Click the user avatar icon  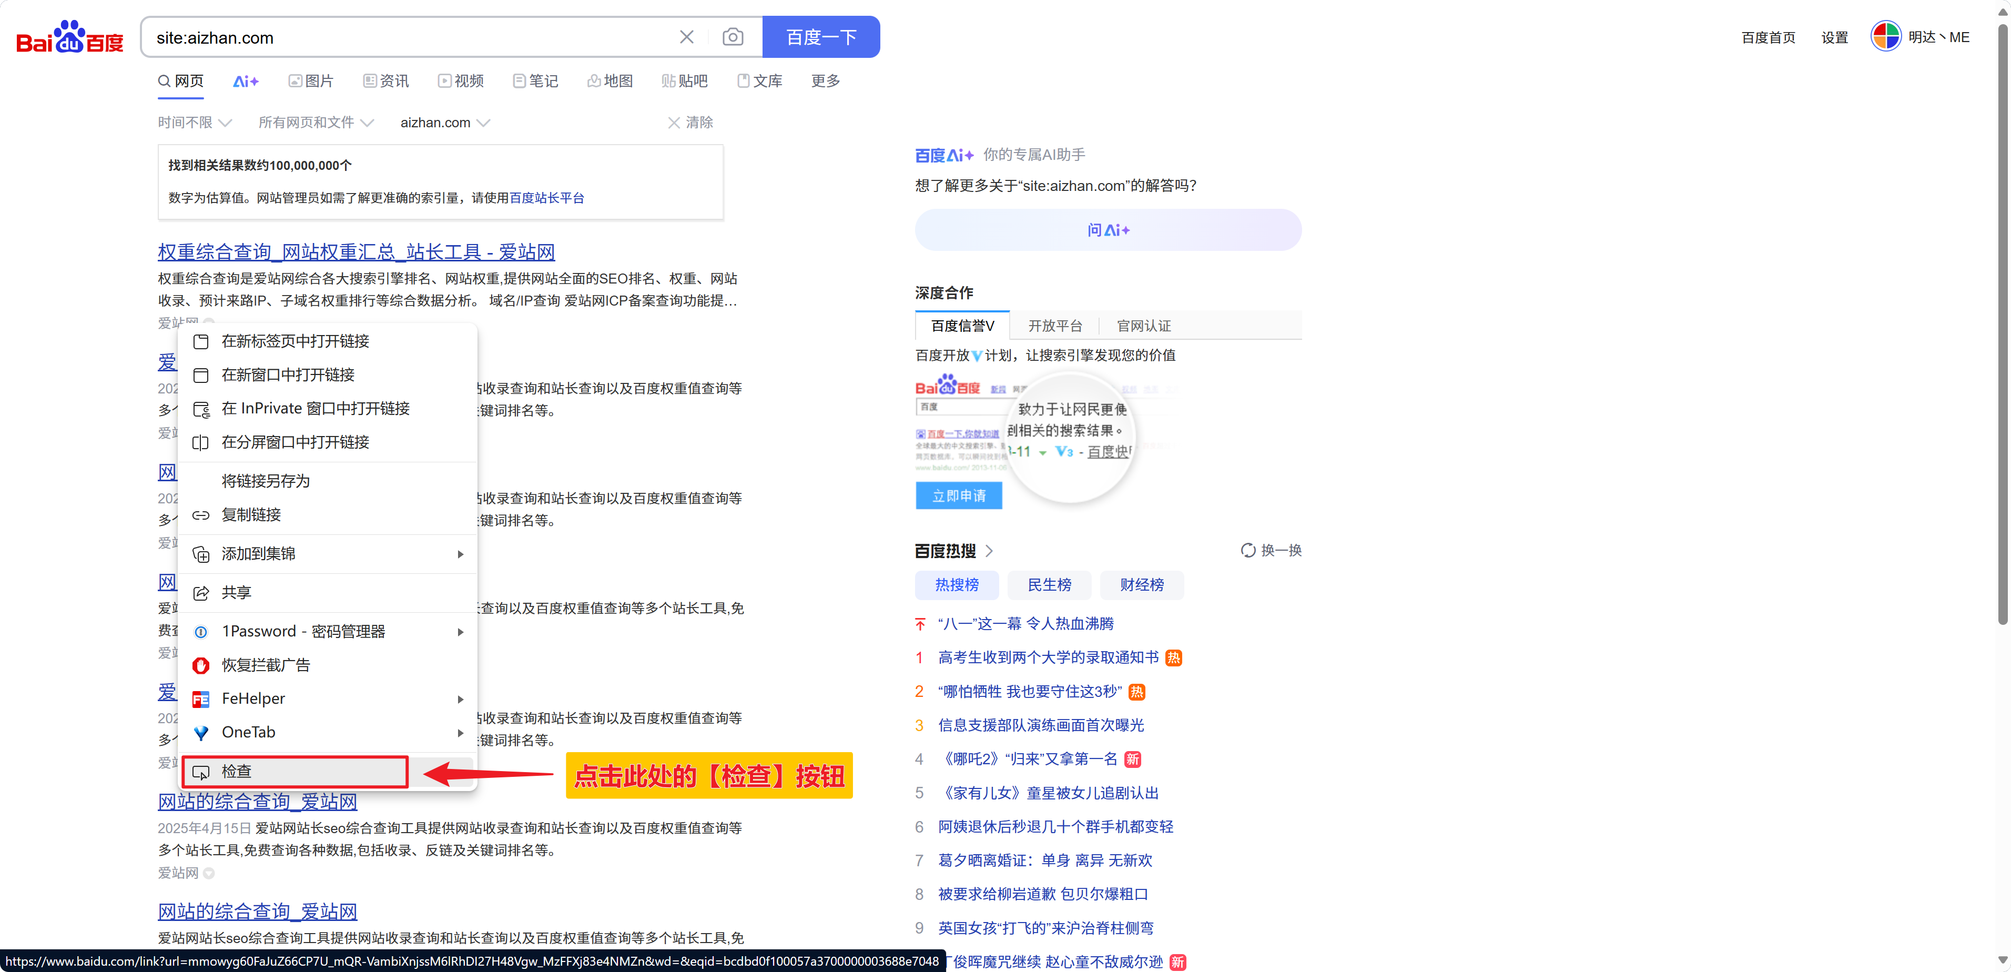coord(1885,37)
